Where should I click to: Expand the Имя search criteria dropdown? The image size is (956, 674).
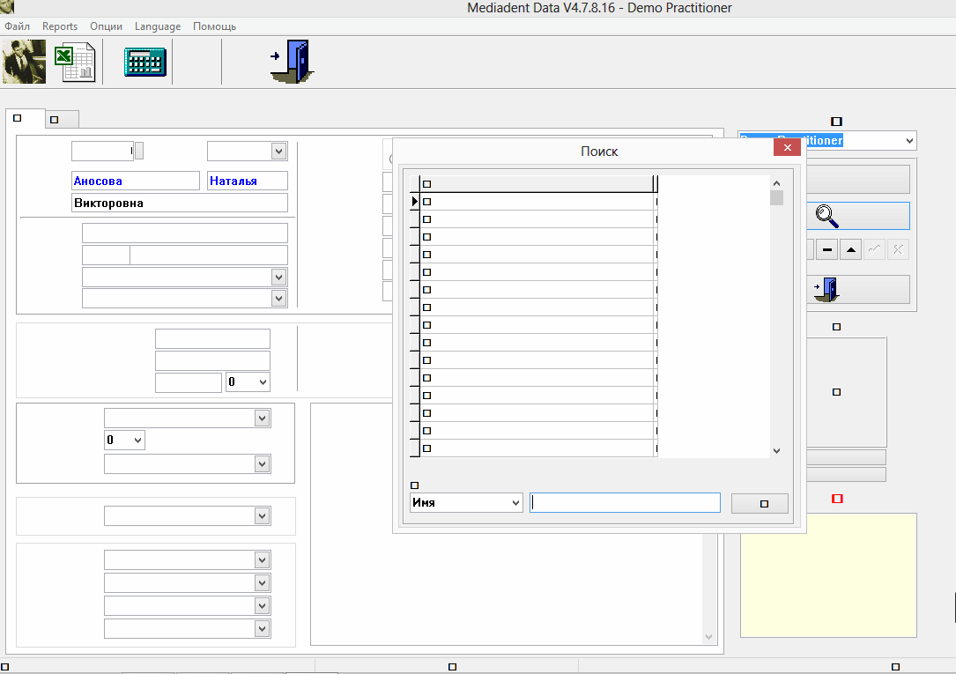[515, 503]
